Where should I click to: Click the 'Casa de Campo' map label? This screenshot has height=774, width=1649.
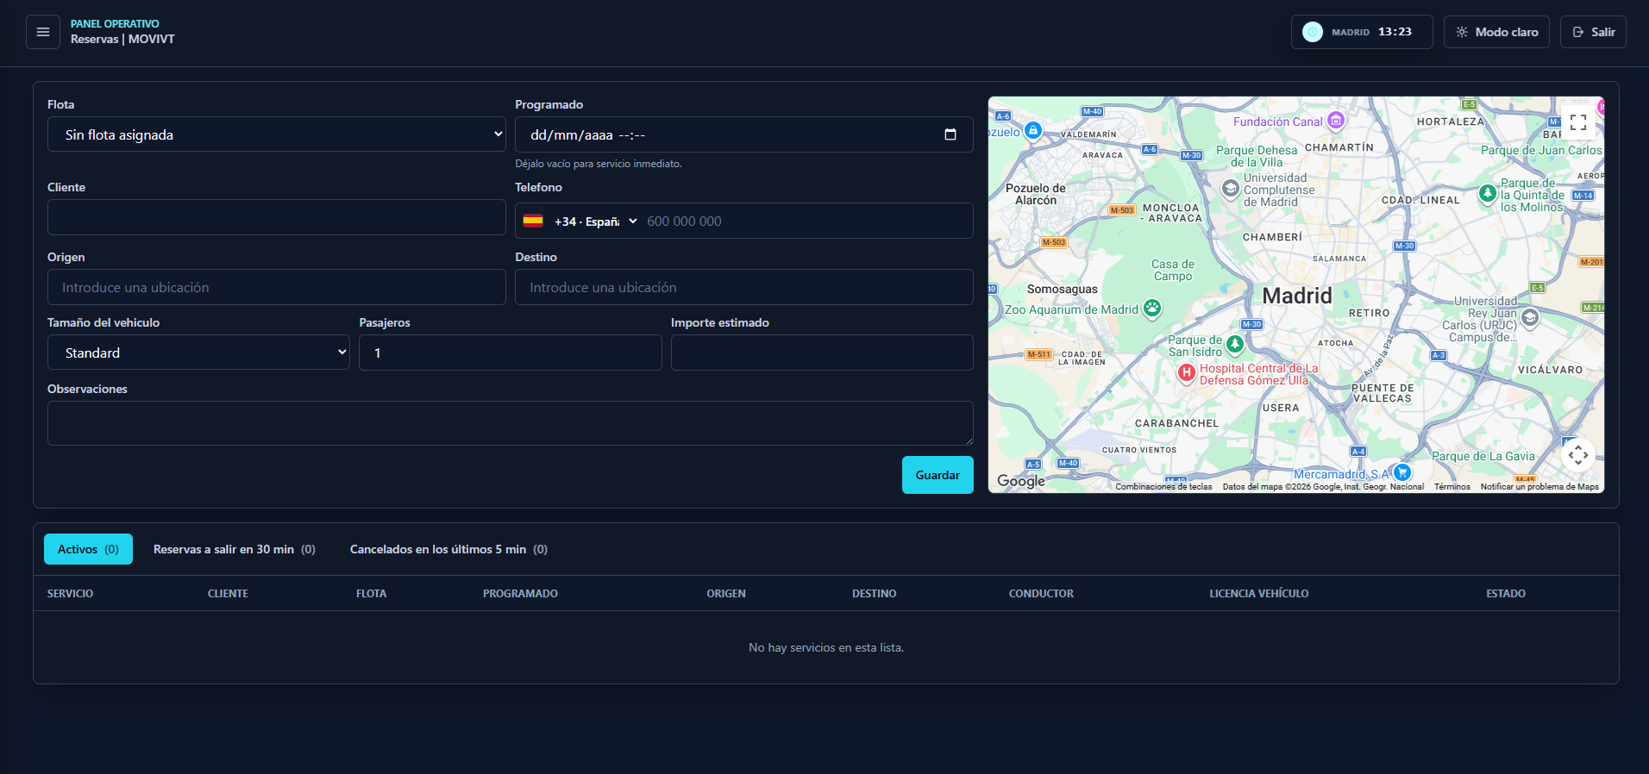point(1173,271)
